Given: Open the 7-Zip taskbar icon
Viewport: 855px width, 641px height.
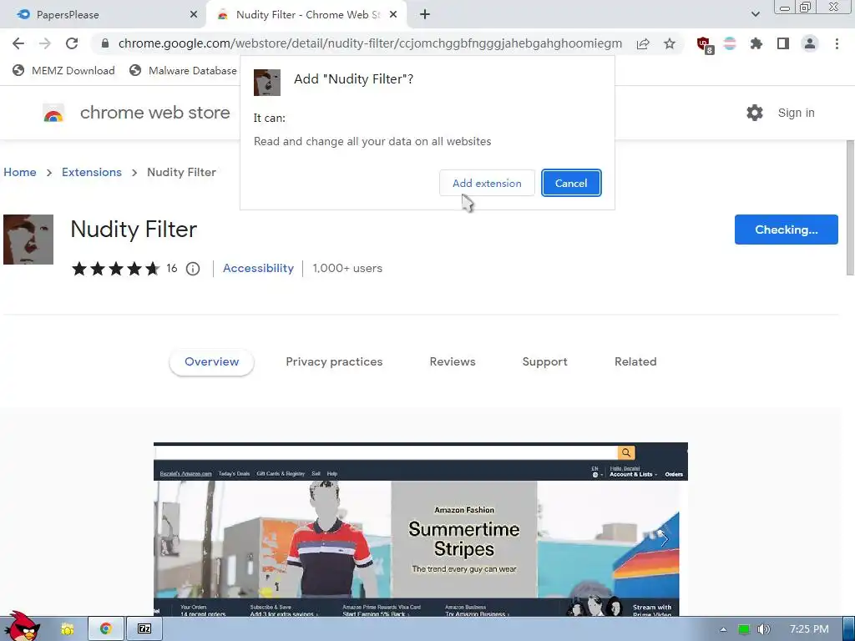Looking at the screenshot, I should pos(144,629).
